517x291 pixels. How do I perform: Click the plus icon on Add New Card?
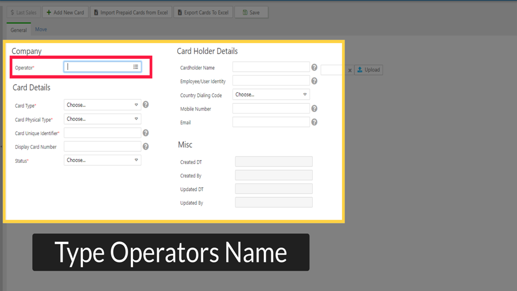pos(49,12)
